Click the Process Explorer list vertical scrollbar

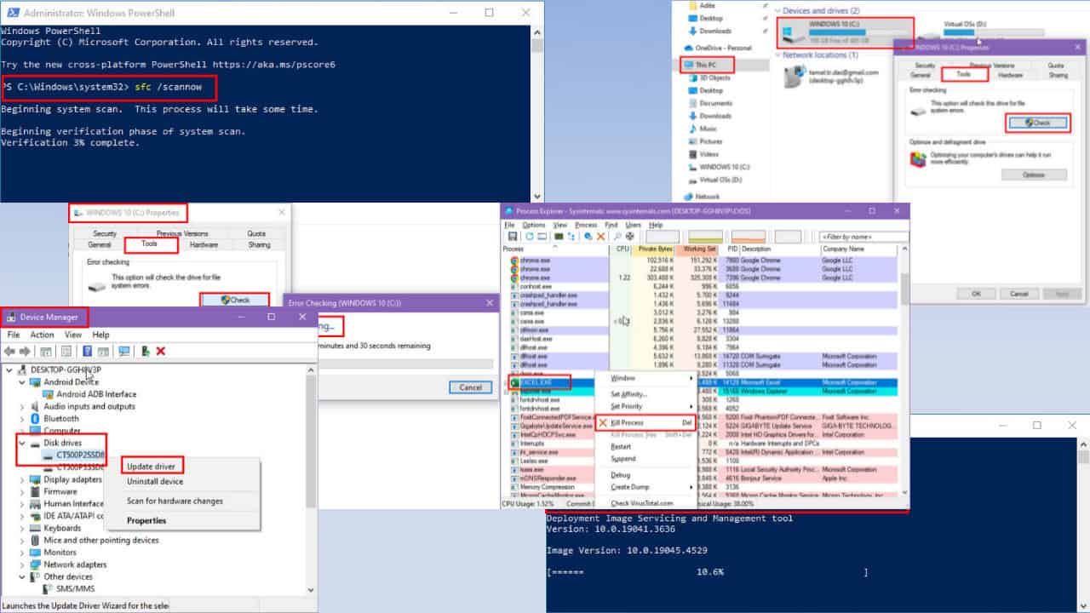coord(904,370)
